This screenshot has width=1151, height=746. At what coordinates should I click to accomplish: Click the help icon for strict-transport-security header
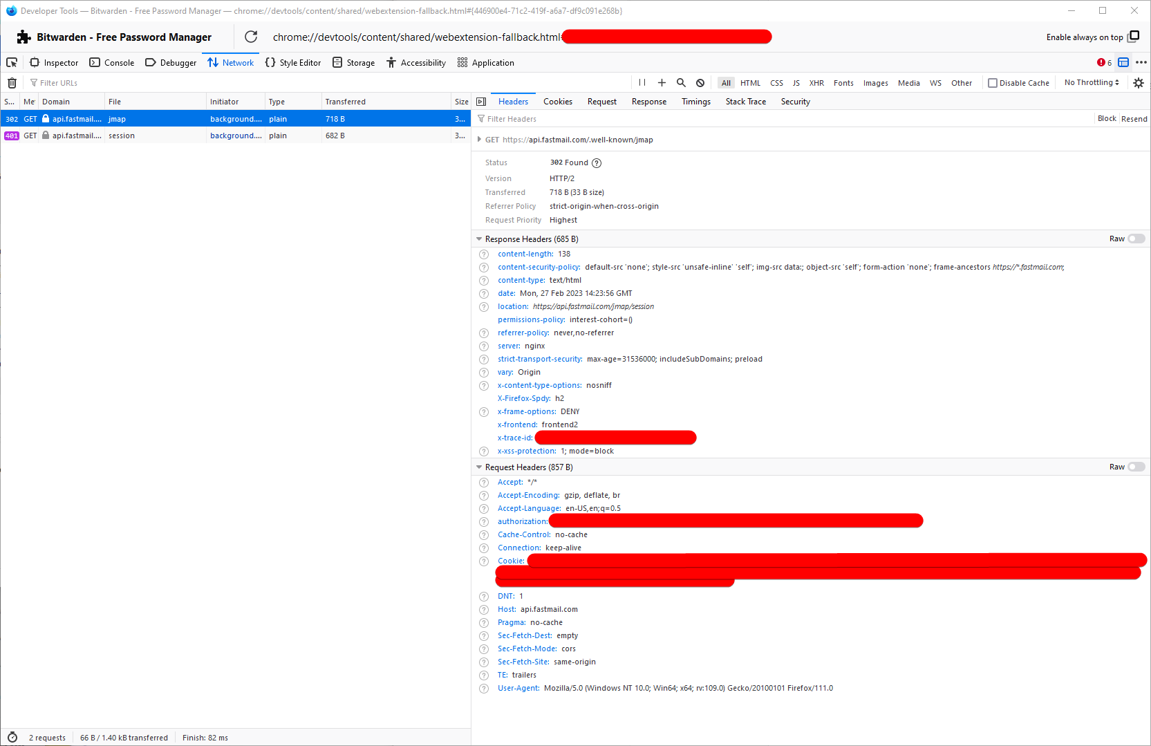[484, 360]
